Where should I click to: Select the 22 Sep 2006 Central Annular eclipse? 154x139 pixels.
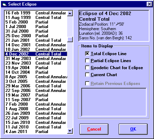click(36, 91)
